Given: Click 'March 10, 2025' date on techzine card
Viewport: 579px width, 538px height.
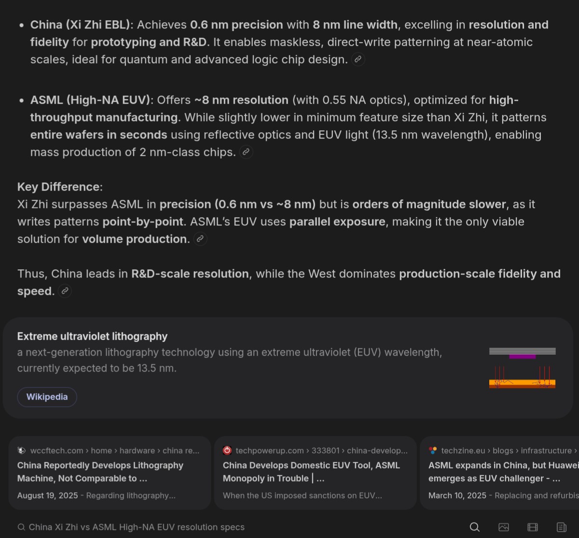Looking at the screenshot, I should (457, 496).
